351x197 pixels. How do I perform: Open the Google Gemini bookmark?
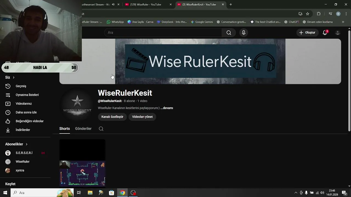pyautogui.click(x=202, y=22)
